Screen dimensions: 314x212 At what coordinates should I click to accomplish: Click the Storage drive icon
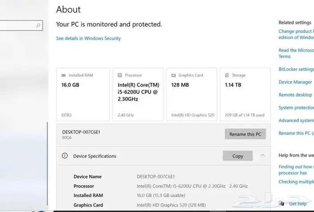(227, 75)
